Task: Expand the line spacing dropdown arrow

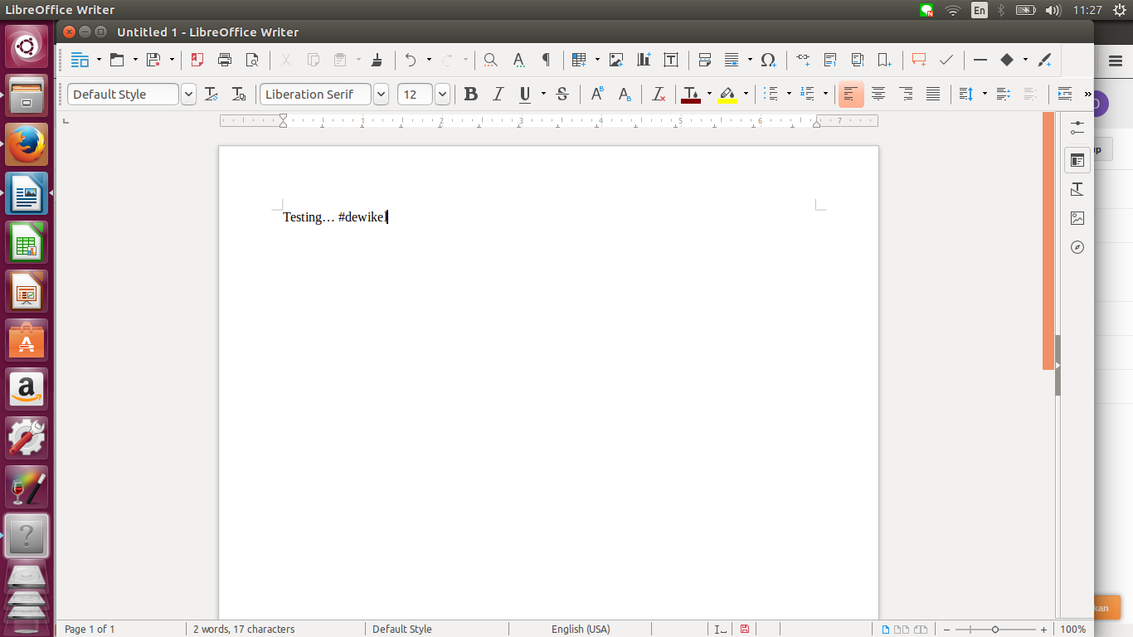Action: pyautogui.click(x=985, y=94)
